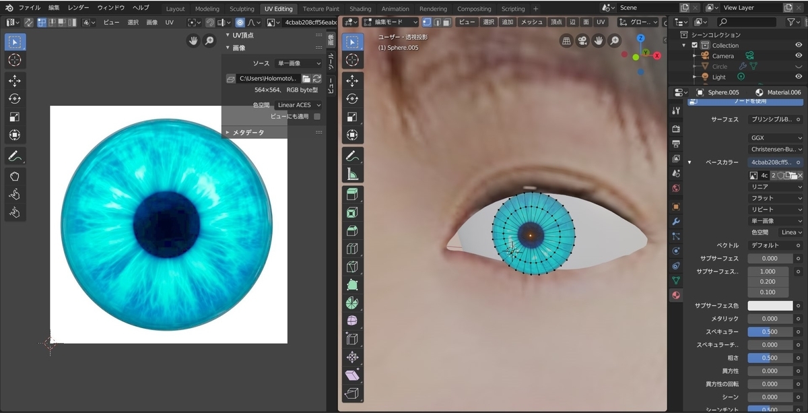The width and height of the screenshot is (808, 413).
Task: Select the 3D viewport move tool
Action: pyautogui.click(x=352, y=81)
